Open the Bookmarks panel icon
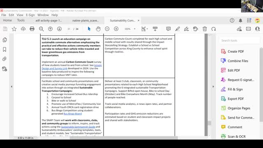Image resolution: width=263 pixels, height=148 pixels. (x=5, y=49)
